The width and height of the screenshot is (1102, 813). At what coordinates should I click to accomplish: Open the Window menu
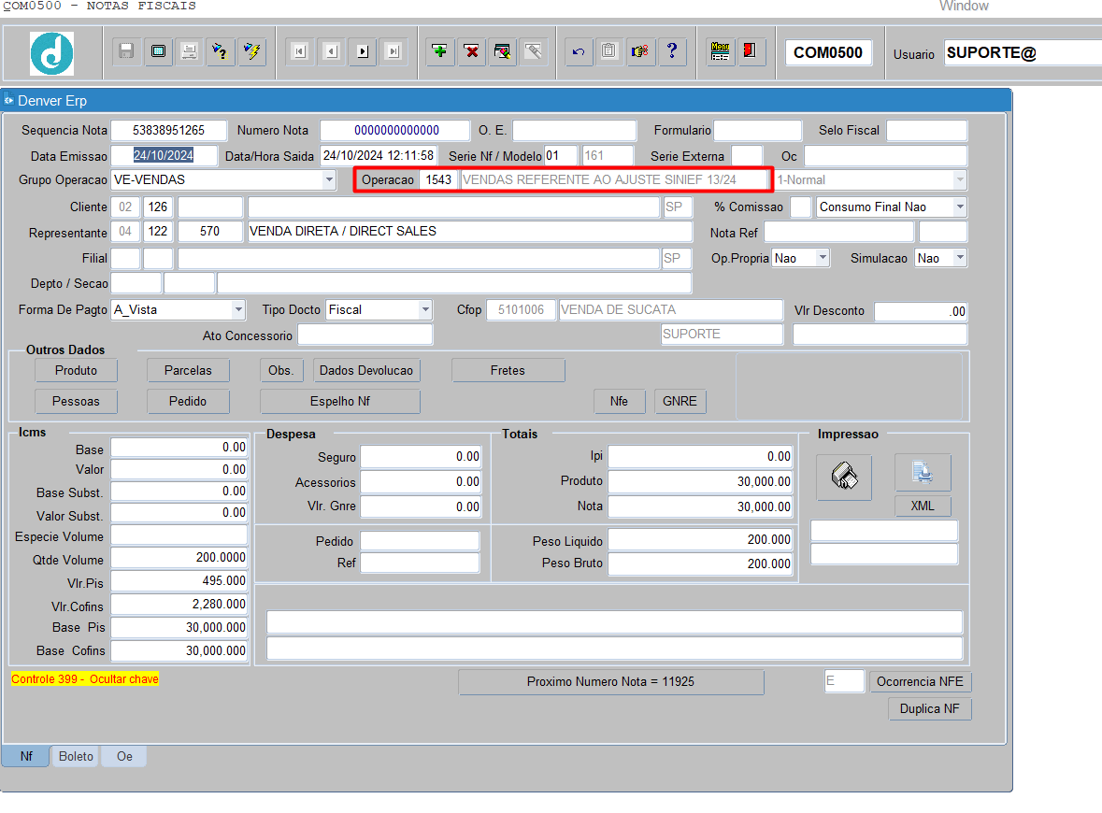click(x=964, y=7)
